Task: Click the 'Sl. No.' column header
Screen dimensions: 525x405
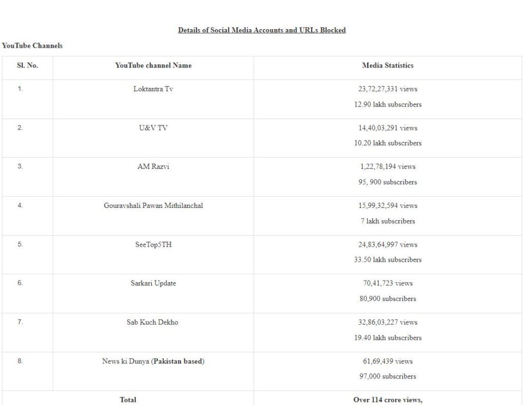Action: pyautogui.click(x=28, y=65)
